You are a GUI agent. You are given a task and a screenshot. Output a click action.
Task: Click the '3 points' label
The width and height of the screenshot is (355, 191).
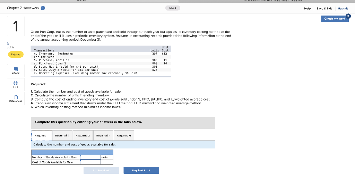click(x=10, y=45)
